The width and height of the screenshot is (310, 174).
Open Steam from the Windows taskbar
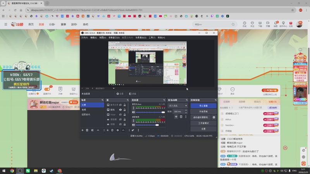(x=52, y=171)
